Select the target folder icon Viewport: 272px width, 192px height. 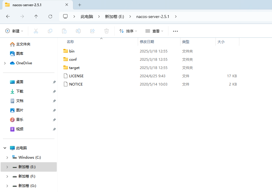coord(66,68)
